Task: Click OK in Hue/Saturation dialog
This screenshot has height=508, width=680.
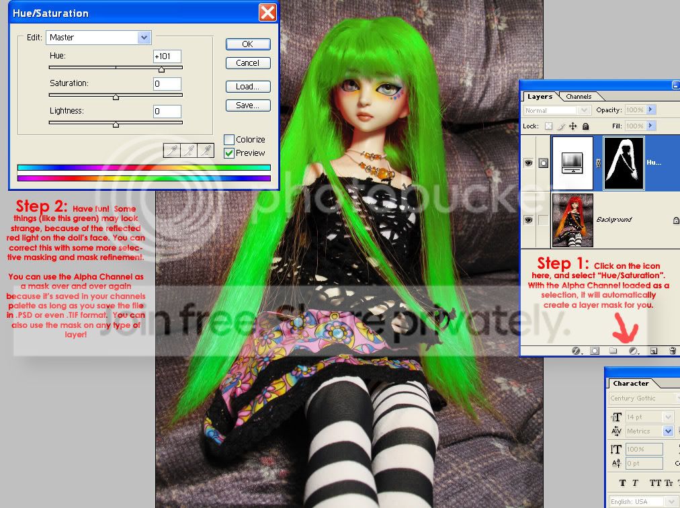Action: click(248, 44)
